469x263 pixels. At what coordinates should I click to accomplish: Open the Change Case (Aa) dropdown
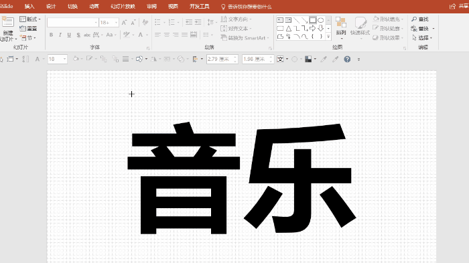111,35
